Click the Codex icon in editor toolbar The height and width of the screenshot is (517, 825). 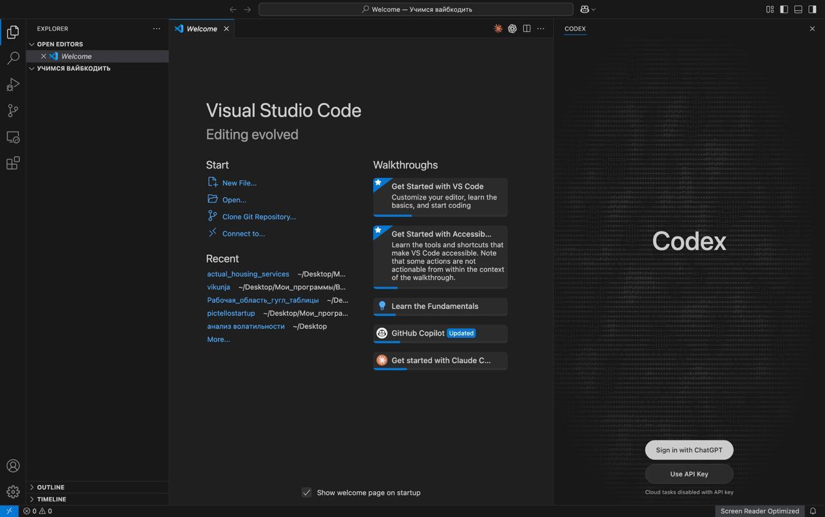pos(512,28)
